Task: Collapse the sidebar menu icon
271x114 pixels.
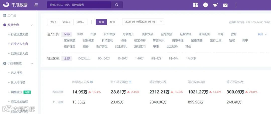Action: click(36, 5)
